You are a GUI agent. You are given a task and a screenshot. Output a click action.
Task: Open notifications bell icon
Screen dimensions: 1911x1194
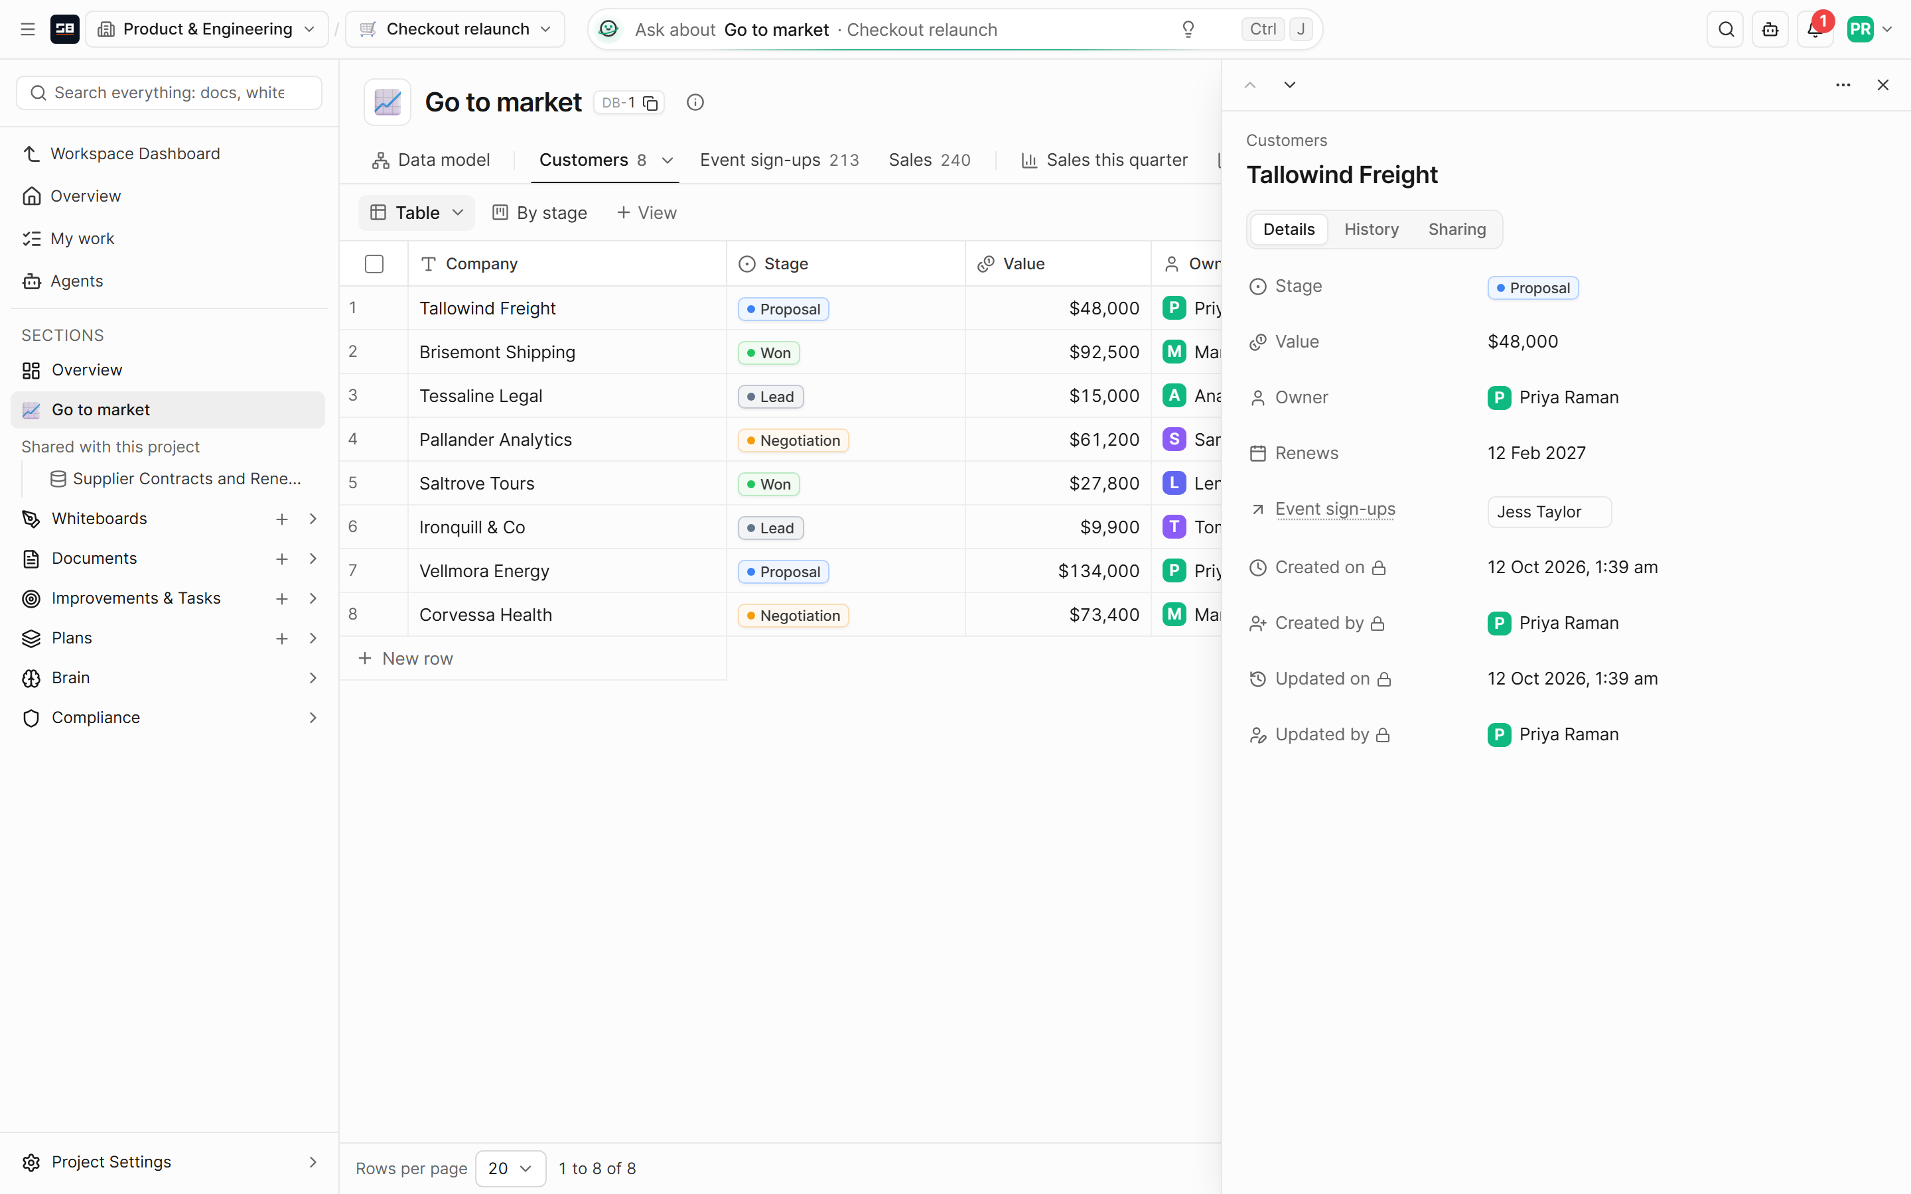[x=1814, y=29]
